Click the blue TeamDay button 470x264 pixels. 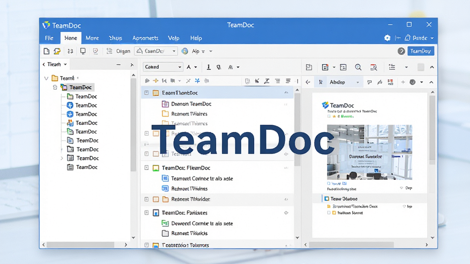[x=420, y=51]
